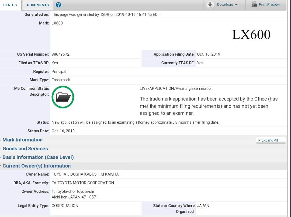This screenshot has height=217, width=291.
Task: Click the Download text label
Action: tap(225, 5)
